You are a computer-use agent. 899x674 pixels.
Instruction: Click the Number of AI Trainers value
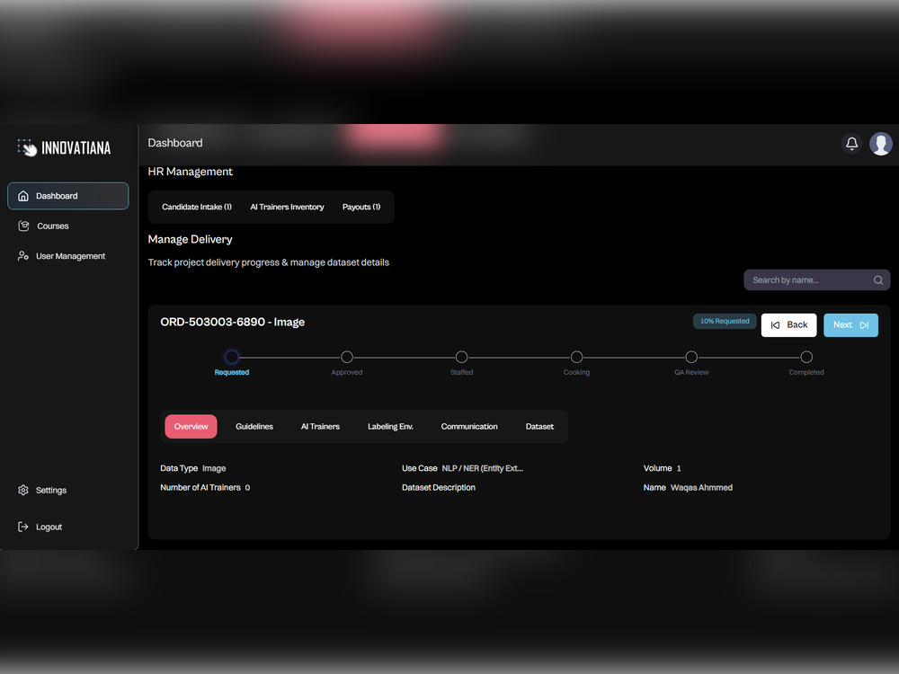click(x=247, y=488)
